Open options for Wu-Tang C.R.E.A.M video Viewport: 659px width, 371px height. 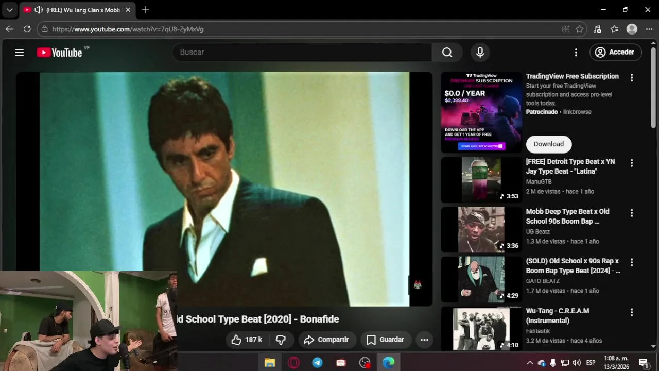coord(632,312)
